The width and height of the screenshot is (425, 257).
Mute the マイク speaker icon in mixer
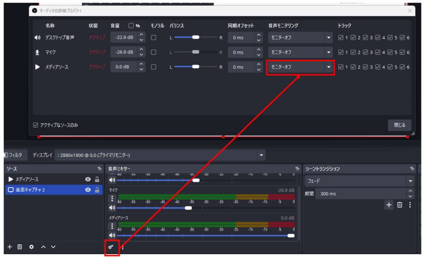[x=112, y=208]
